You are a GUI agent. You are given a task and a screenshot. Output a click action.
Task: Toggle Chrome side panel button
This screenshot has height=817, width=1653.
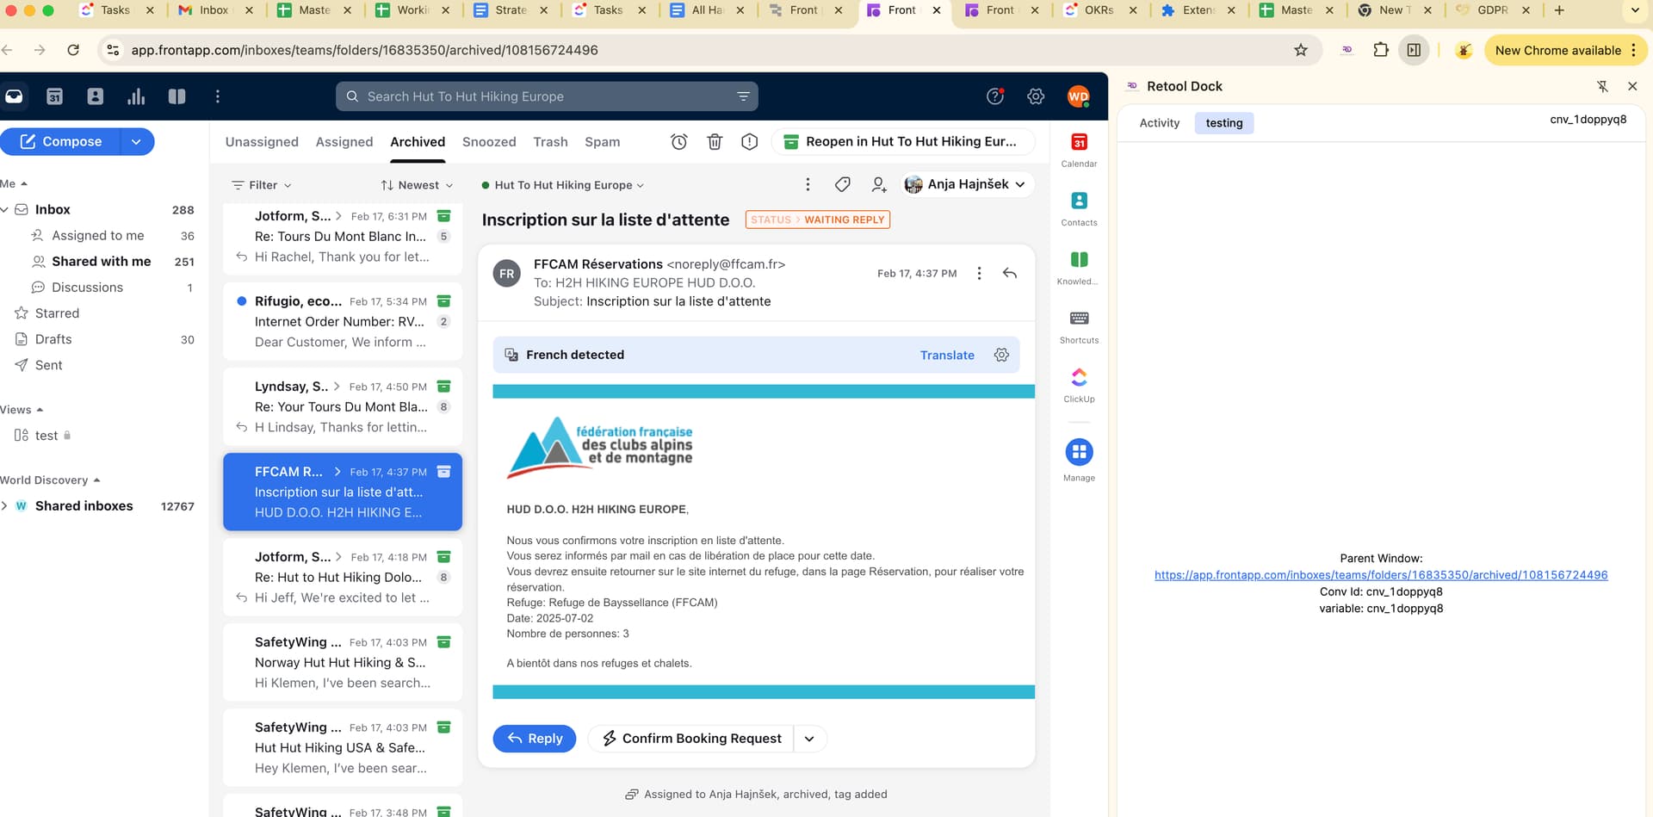[x=1414, y=50]
